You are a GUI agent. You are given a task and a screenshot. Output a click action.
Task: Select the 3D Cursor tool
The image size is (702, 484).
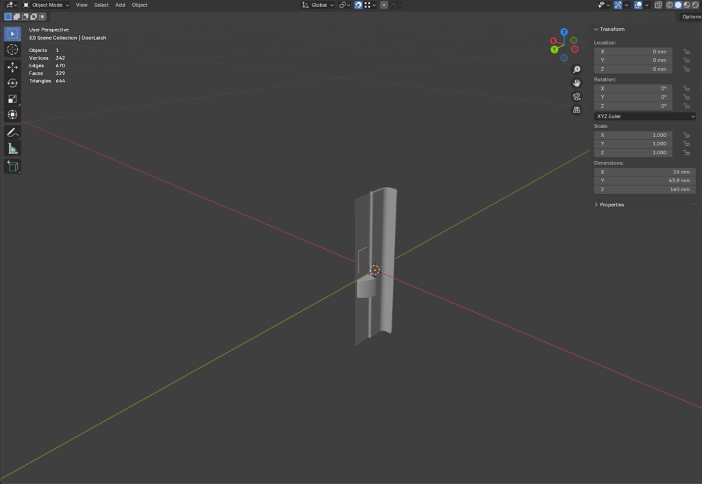pyautogui.click(x=12, y=49)
